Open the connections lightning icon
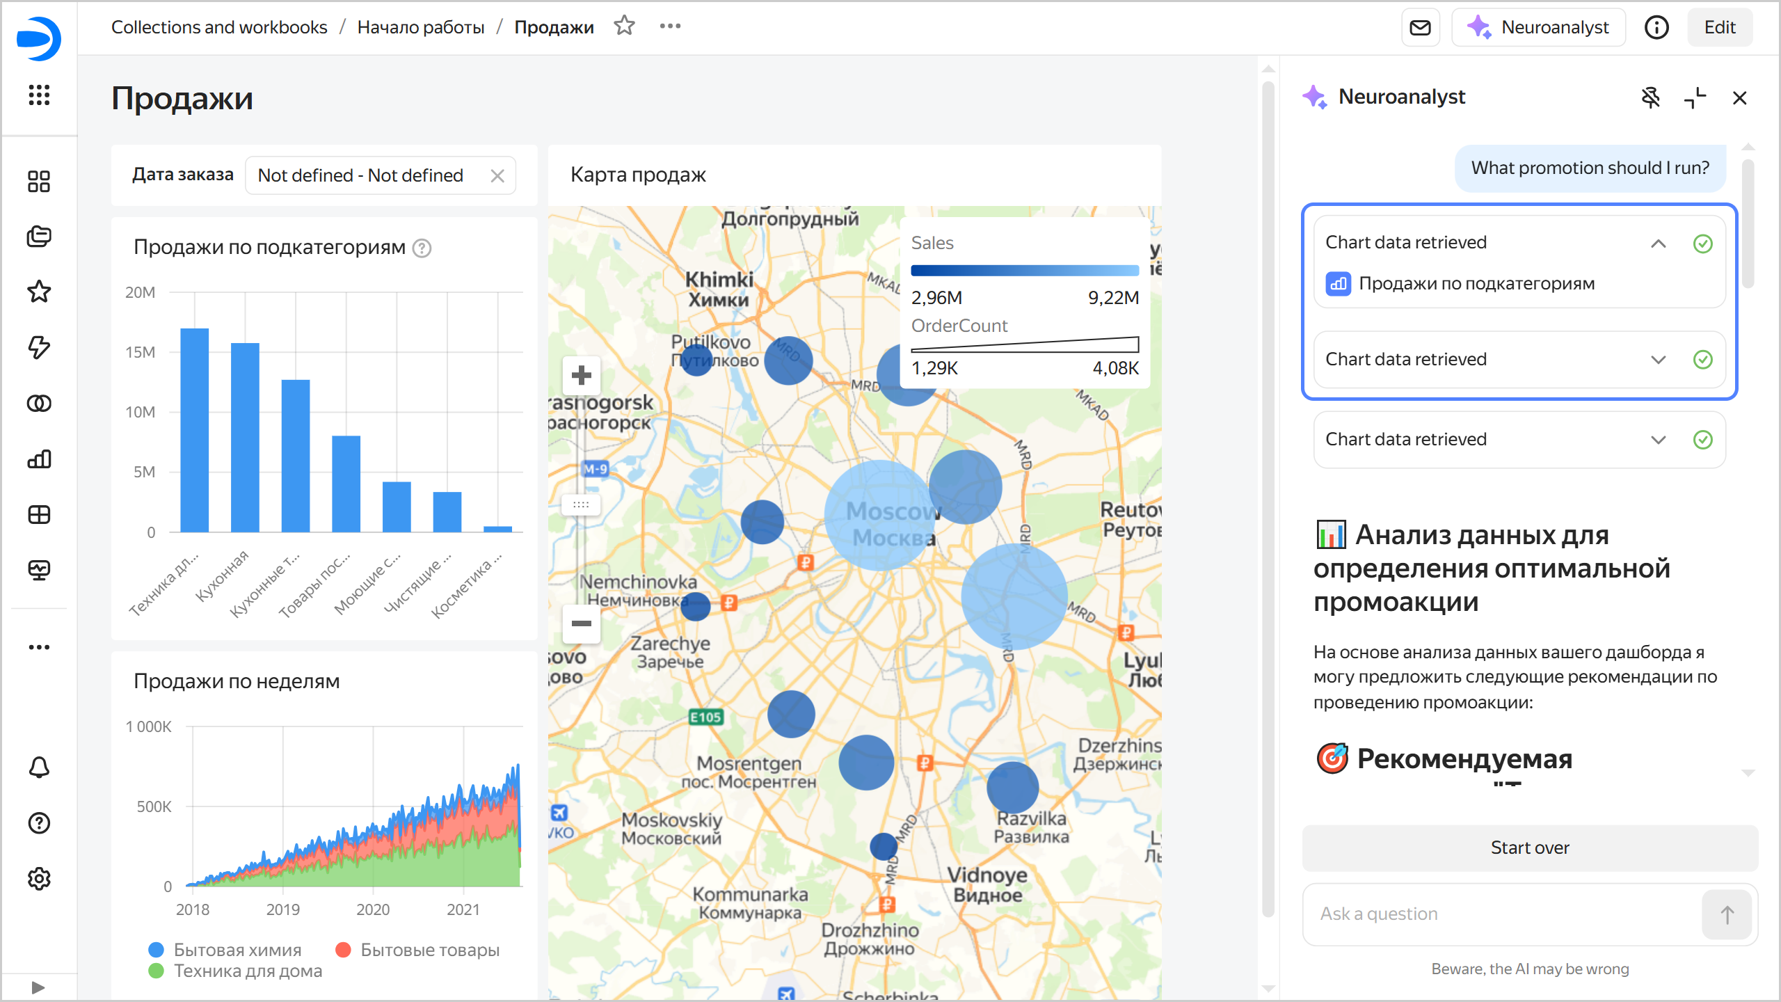Screen dimensions: 1781x1002 39,347
